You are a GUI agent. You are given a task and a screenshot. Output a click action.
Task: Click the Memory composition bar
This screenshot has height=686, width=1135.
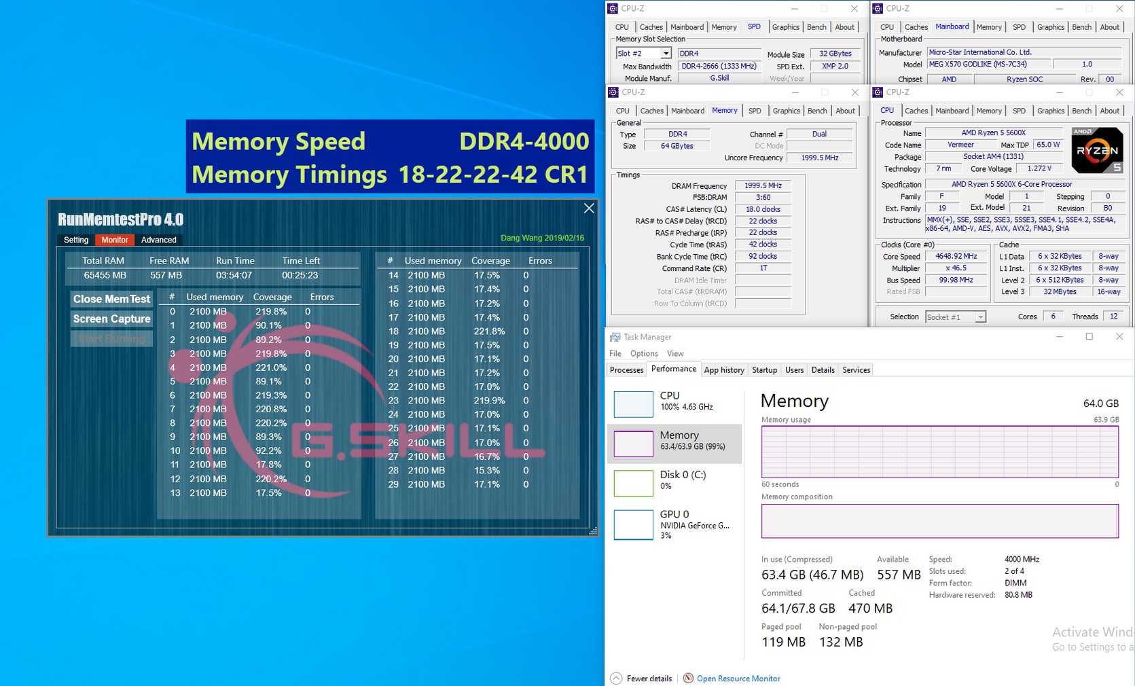tap(940, 521)
